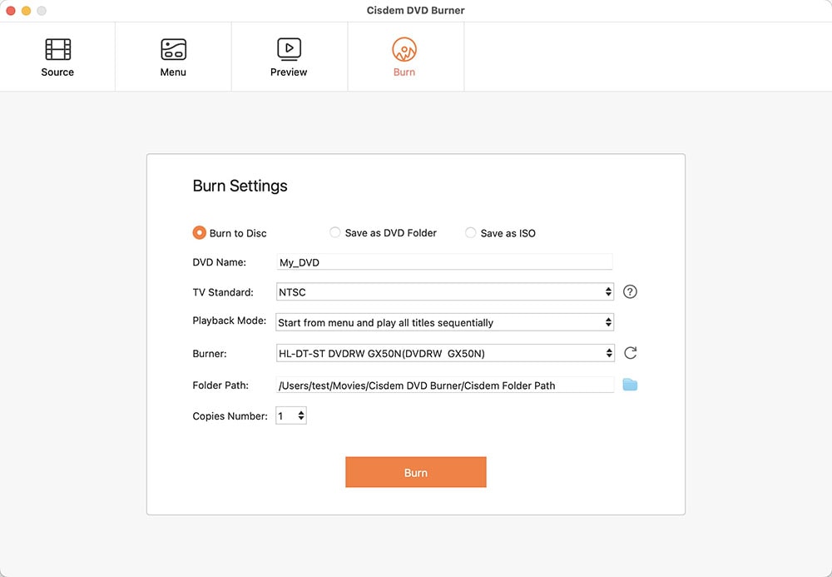Click the Preview play icon
The height and width of the screenshot is (577, 832).
288,49
